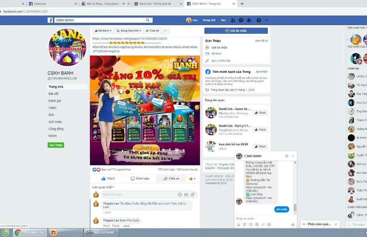Image resolution: width=367 pixels, height=237 pixels.
Task: Click the chat message input Nhập tin nhắn
Action: click(263, 219)
